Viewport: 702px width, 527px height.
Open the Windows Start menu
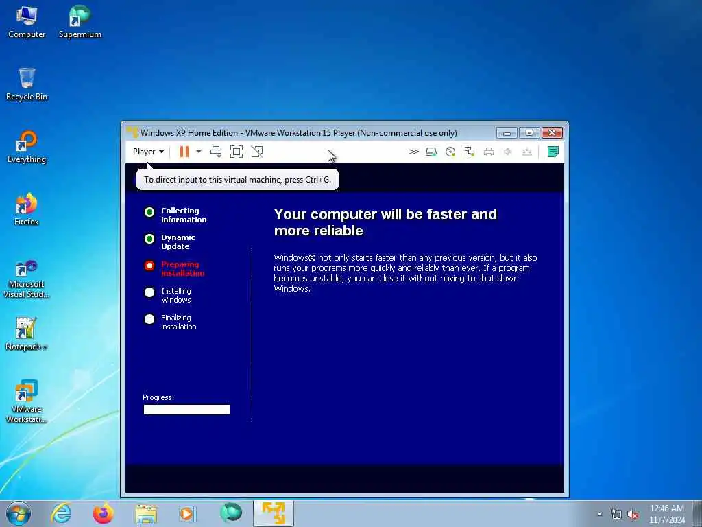19,513
